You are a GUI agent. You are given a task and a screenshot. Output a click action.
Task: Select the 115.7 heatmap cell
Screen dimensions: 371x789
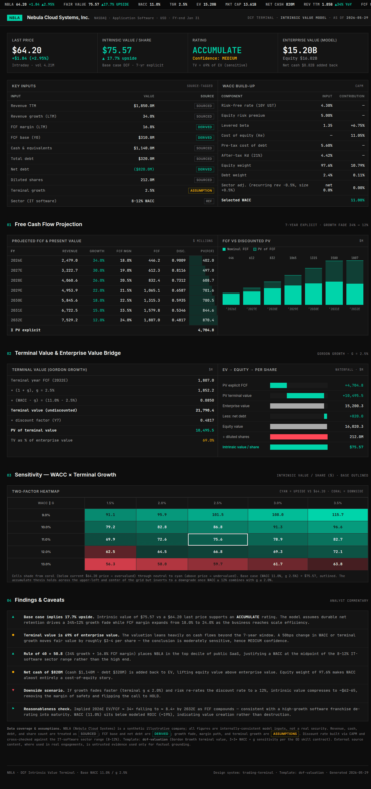pyautogui.click(x=338, y=514)
